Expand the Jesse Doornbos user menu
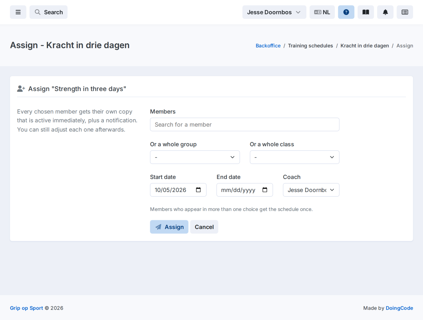Image resolution: width=423 pixels, height=320 pixels. [274, 12]
